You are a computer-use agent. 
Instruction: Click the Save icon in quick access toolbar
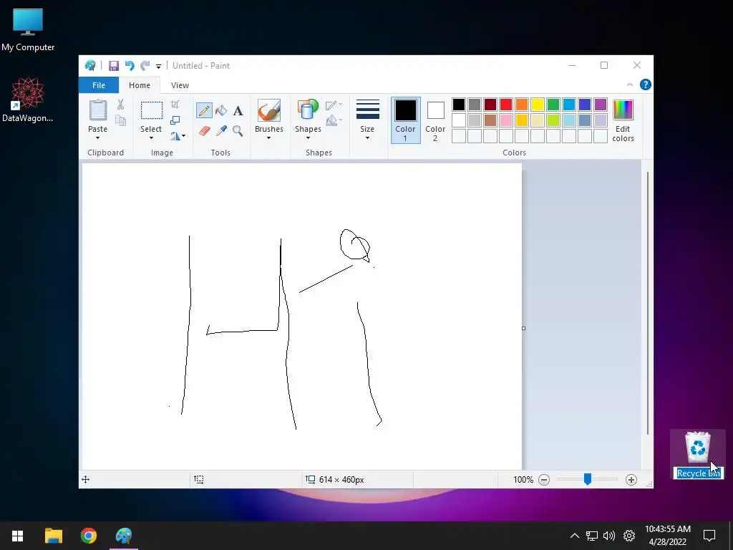pos(114,65)
